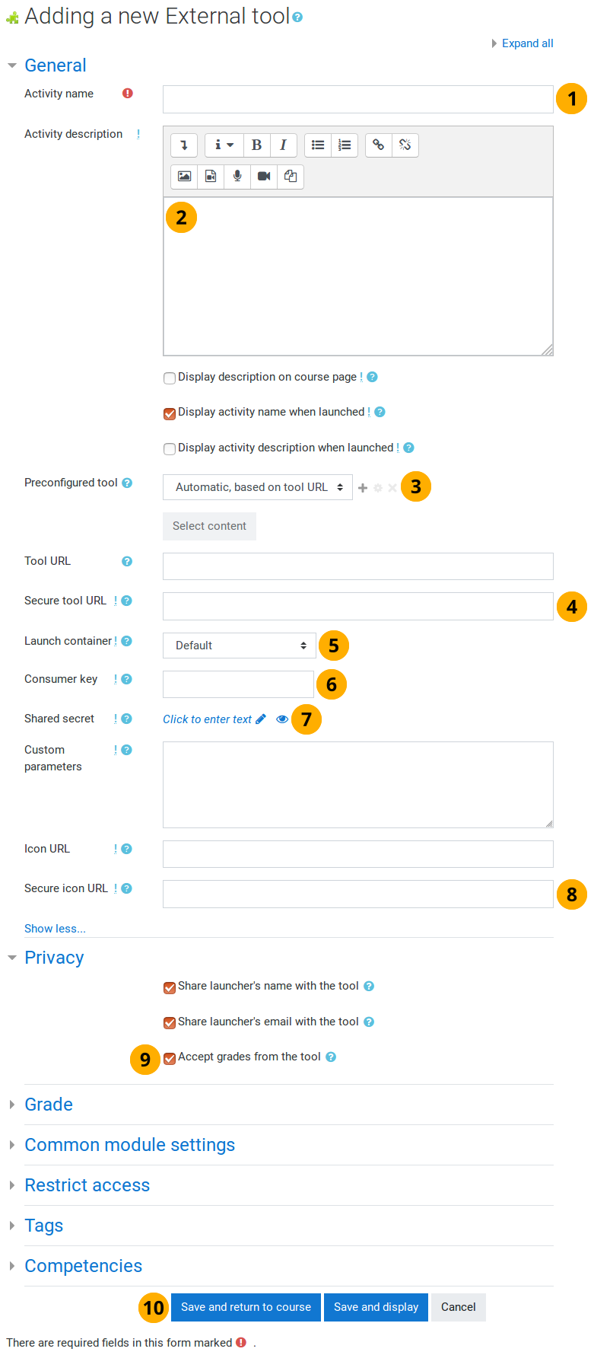Reveal the shared secret with eye icon
Viewport: 594px width, 1355px height.
point(282,719)
